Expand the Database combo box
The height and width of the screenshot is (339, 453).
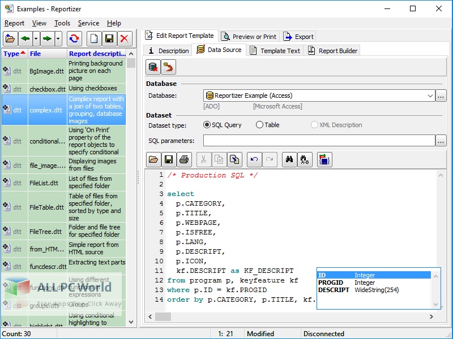click(431, 95)
